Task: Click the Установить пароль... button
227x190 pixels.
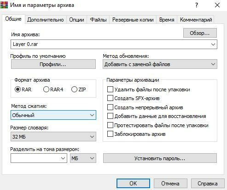Action: [160, 158]
